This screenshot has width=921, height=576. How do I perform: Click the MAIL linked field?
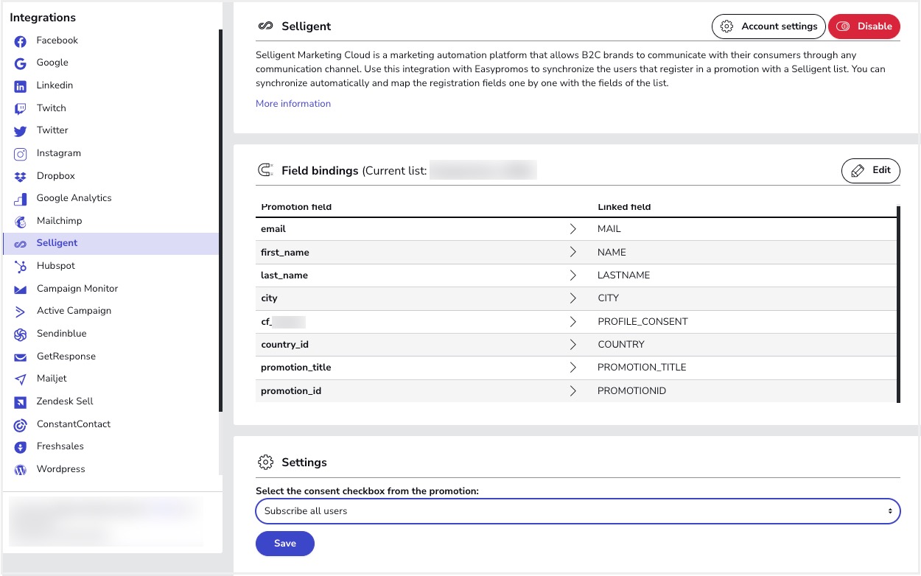[609, 229]
